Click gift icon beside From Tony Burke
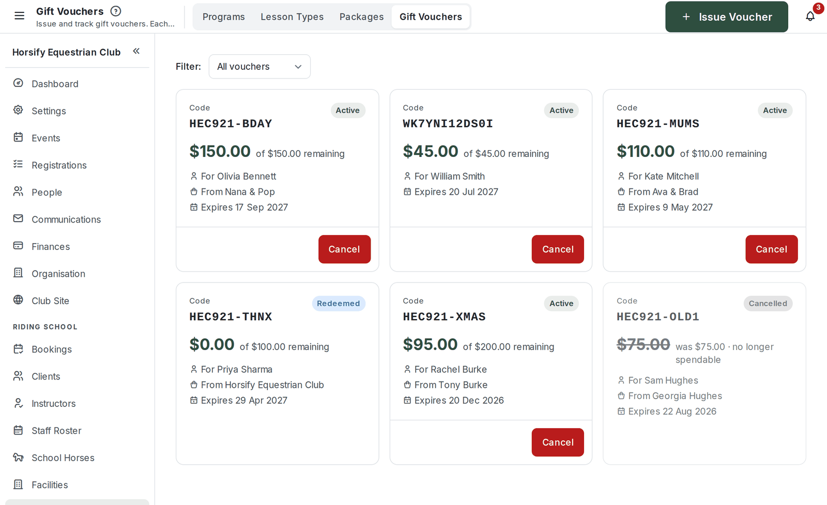The height and width of the screenshot is (505, 827). point(407,385)
